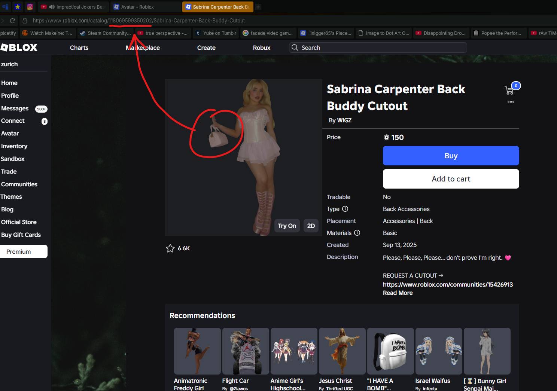The width and height of the screenshot is (557, 391).
Task: Click the zurich username in sidebar
Action: click(9, 64)
